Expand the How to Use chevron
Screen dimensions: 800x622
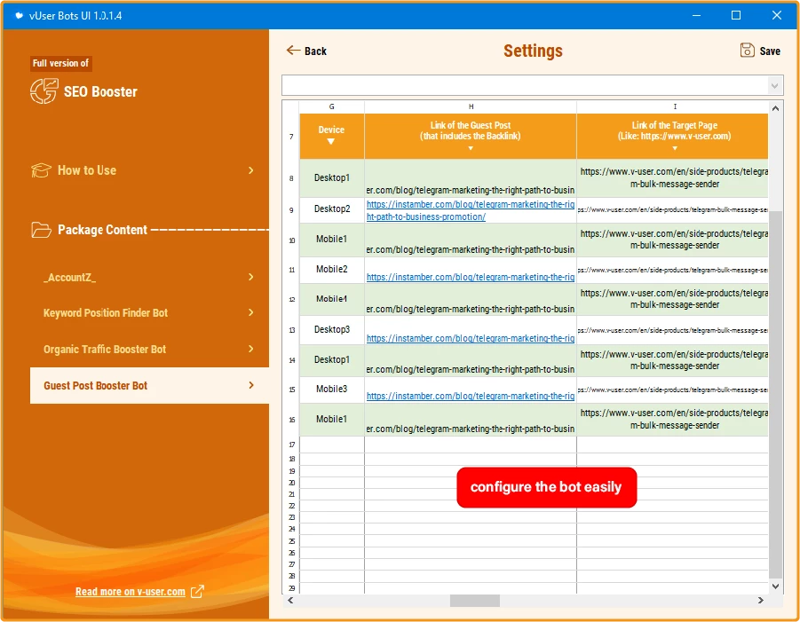pyautogui.click(x=250, y=170)
